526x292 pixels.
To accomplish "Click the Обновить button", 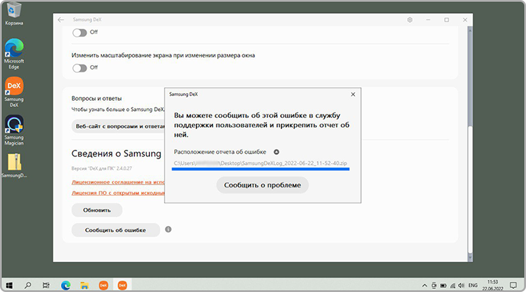I will click(x=97, y=210).
